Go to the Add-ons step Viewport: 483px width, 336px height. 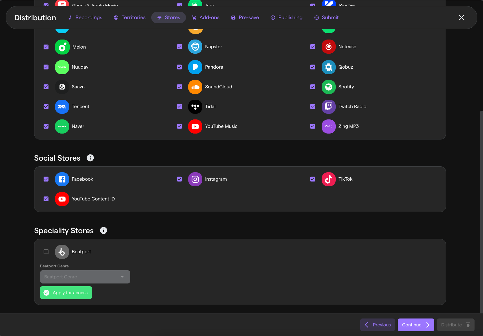(206, 18)
